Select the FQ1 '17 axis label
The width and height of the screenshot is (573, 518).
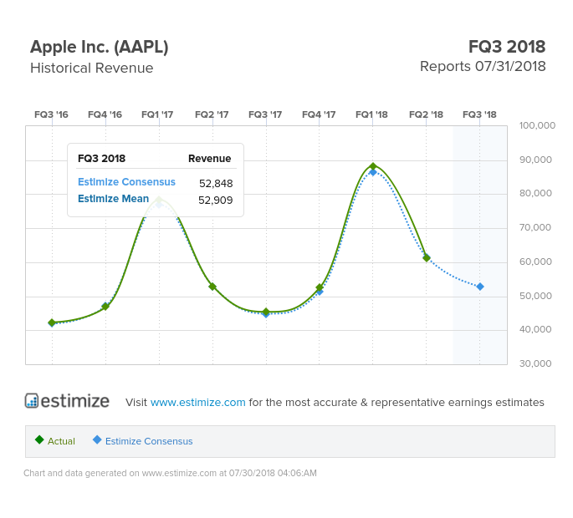pyautogui.click(x=157, y=114)
